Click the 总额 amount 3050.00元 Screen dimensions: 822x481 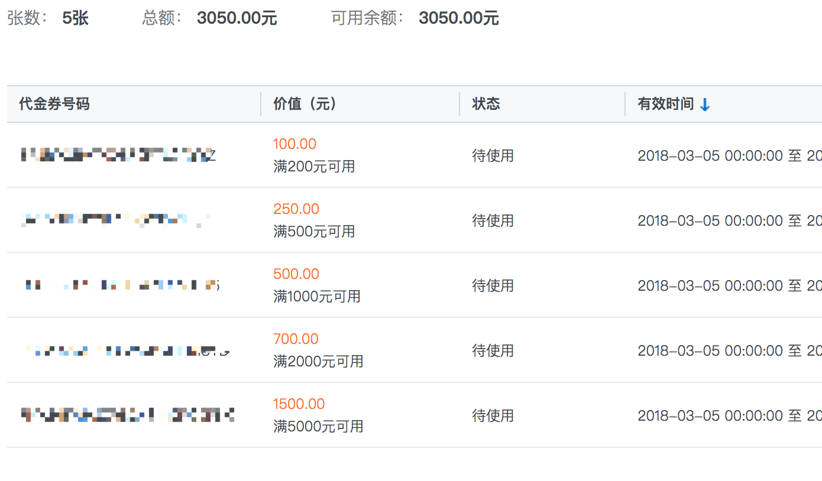(x=237, y=18)
